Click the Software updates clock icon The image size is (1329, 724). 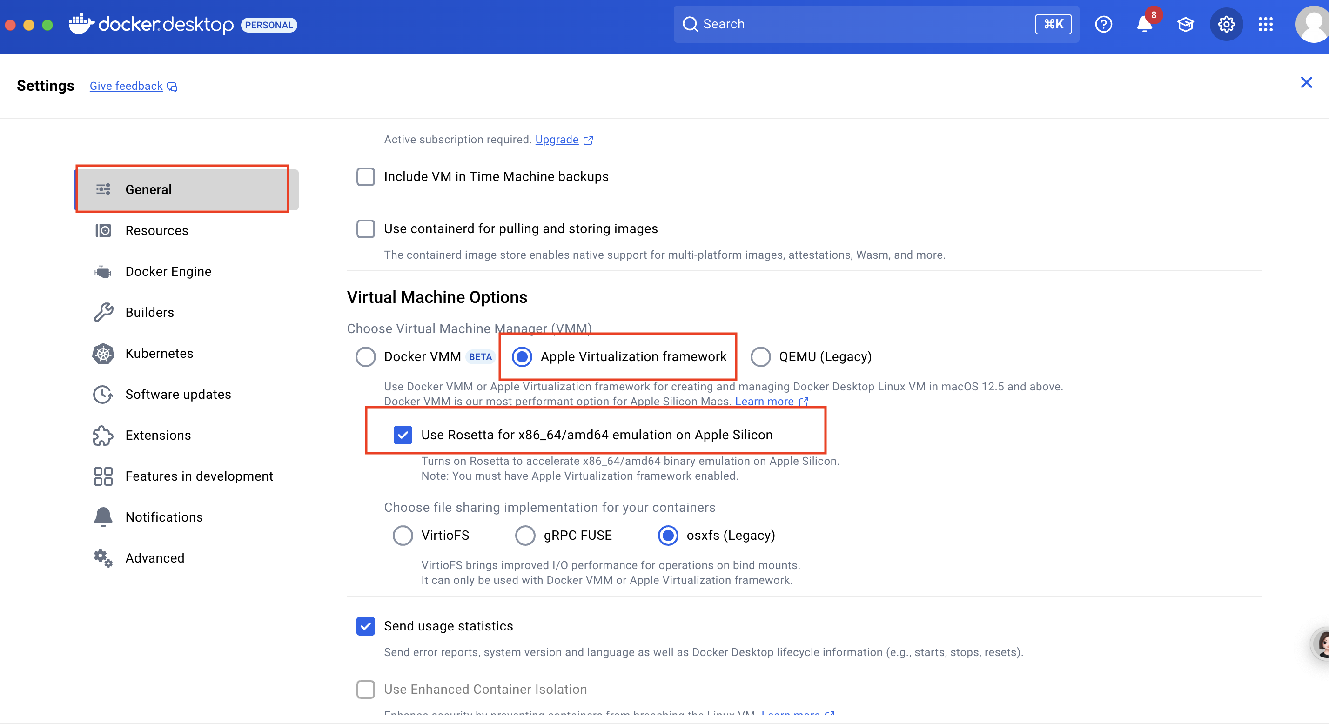click(x=103, y=394)
